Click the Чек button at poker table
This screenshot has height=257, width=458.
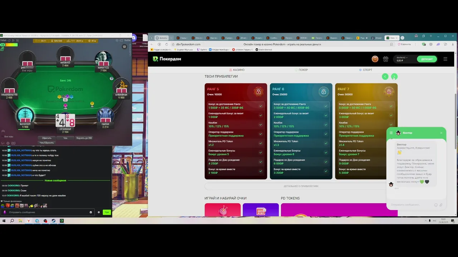[65, 138]
